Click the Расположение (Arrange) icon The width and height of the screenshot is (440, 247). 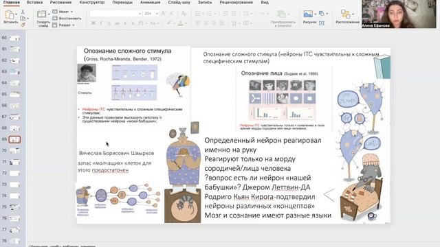coord(345,14)
